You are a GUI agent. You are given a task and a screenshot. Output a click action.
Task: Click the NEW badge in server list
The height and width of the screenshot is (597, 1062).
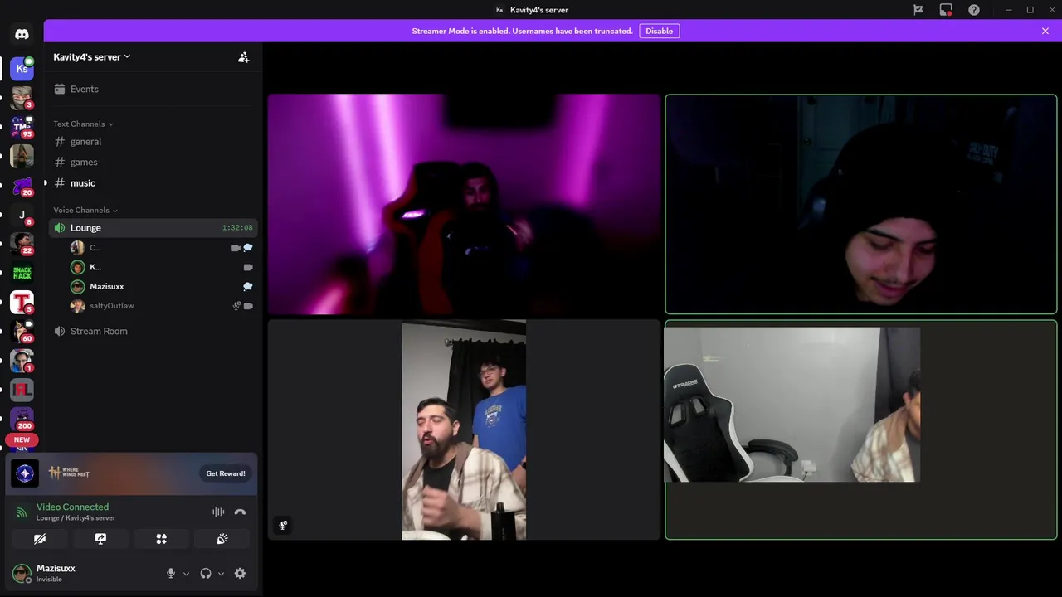tap(22, 439)
